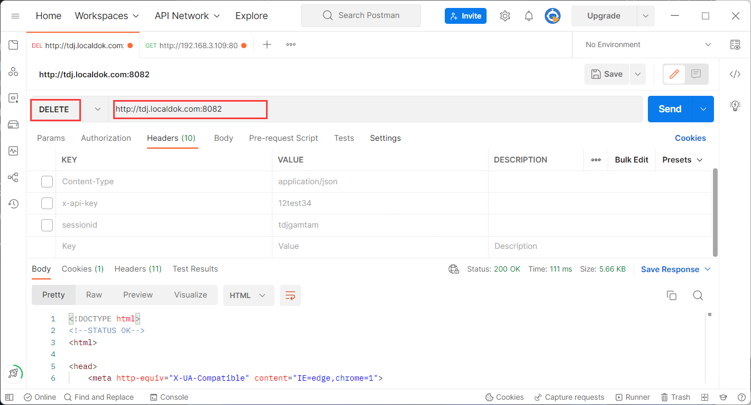Open the Save Response dropdown

point(676,269)
